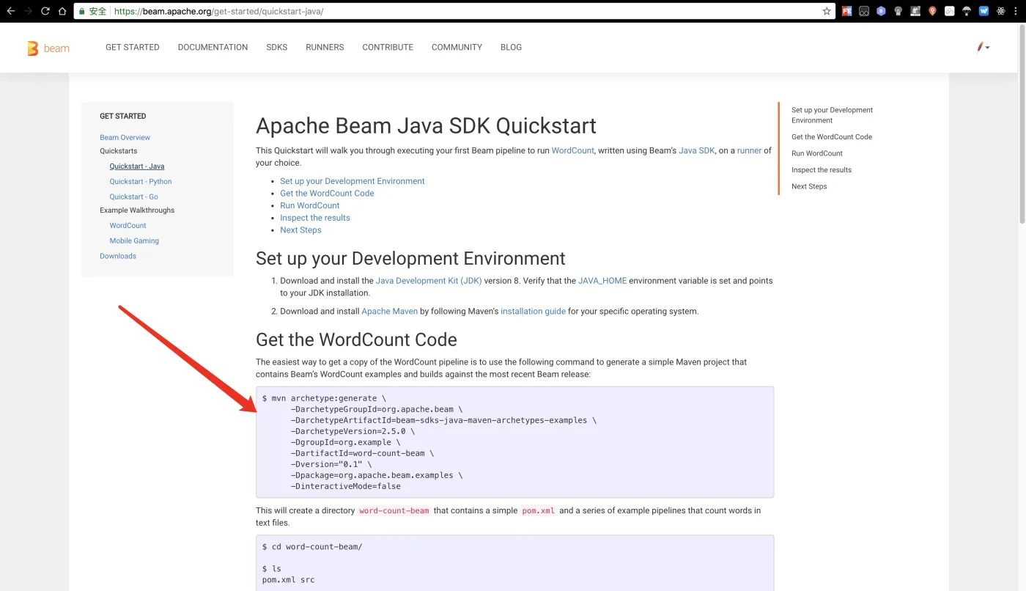Open the SDKS nav menu

[277, 47]
